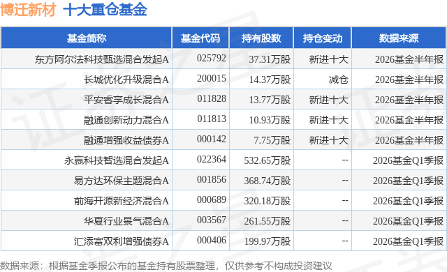Click fund code 025792

click(x=211, y=59)
